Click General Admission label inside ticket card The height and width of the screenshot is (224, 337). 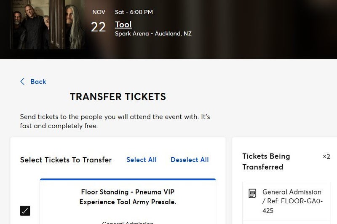tap(128, 222)
